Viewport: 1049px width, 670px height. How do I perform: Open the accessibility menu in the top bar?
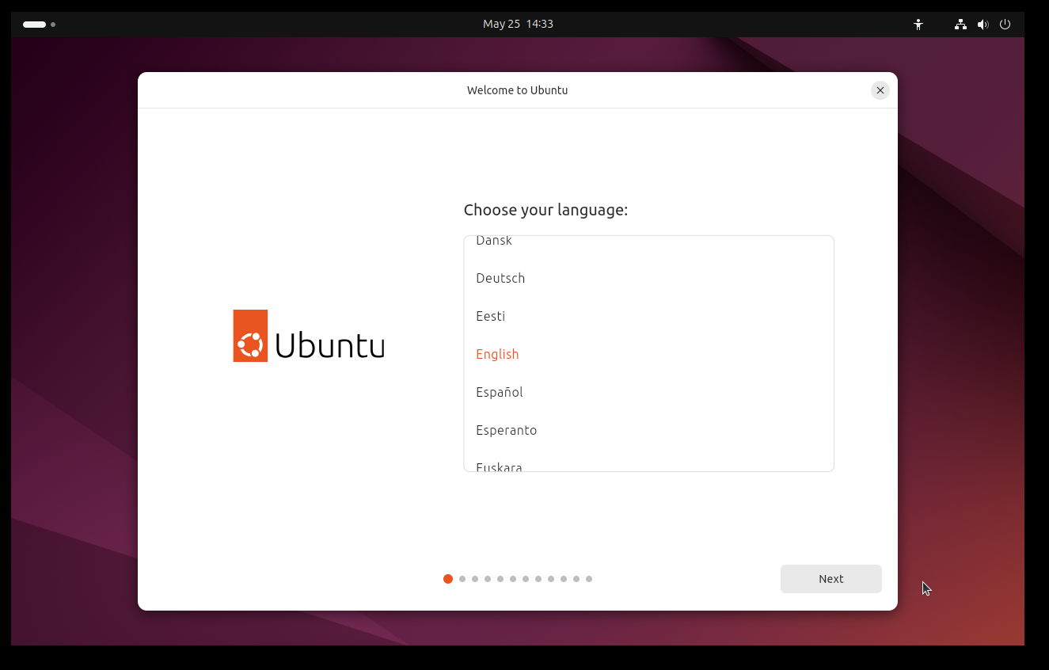click(918, 25)
